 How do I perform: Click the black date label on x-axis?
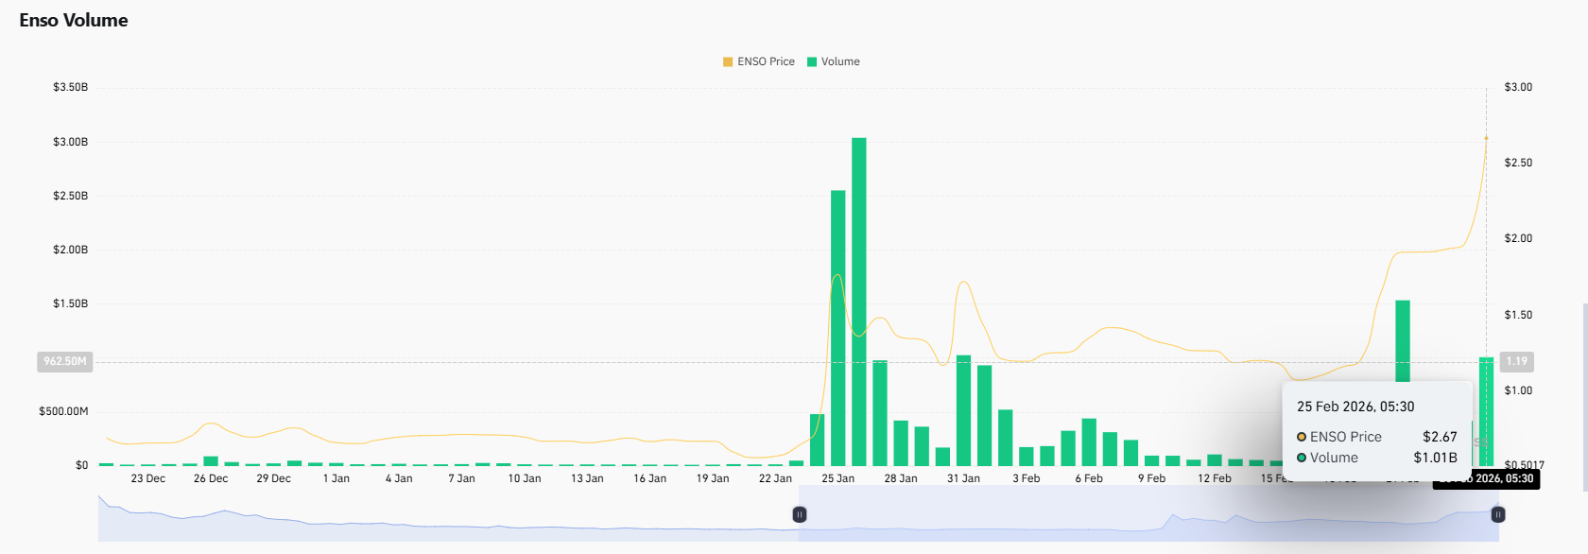coord(1488,479)
